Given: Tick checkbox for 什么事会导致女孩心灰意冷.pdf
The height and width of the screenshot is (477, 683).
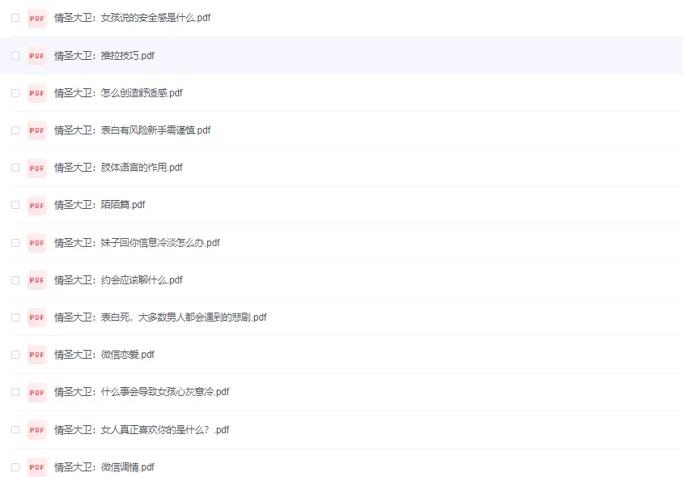Looking at the screenshot, I should (15, 392).
